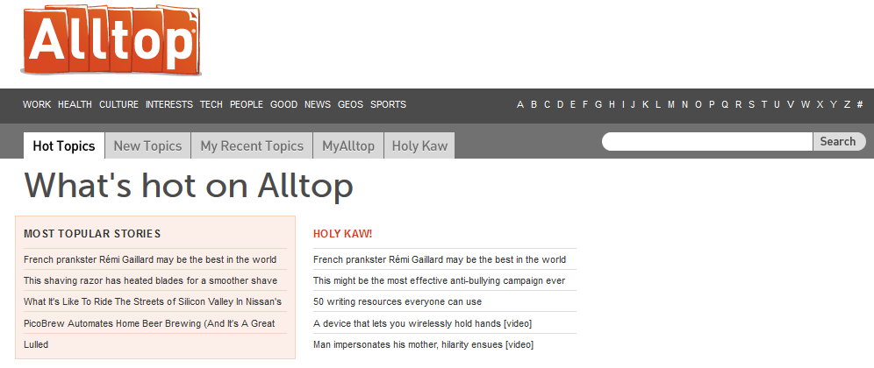The height and width of the screenshot is (368, 874).
Task: Open the TECH category menu
Action: (x=211, y=104)
